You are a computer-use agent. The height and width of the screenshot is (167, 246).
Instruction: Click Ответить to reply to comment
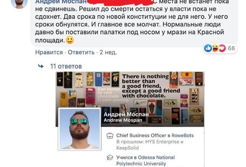[81, 52]
